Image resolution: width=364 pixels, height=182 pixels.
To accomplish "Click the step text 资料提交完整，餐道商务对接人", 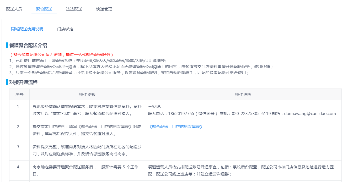I will coord(87,150).
